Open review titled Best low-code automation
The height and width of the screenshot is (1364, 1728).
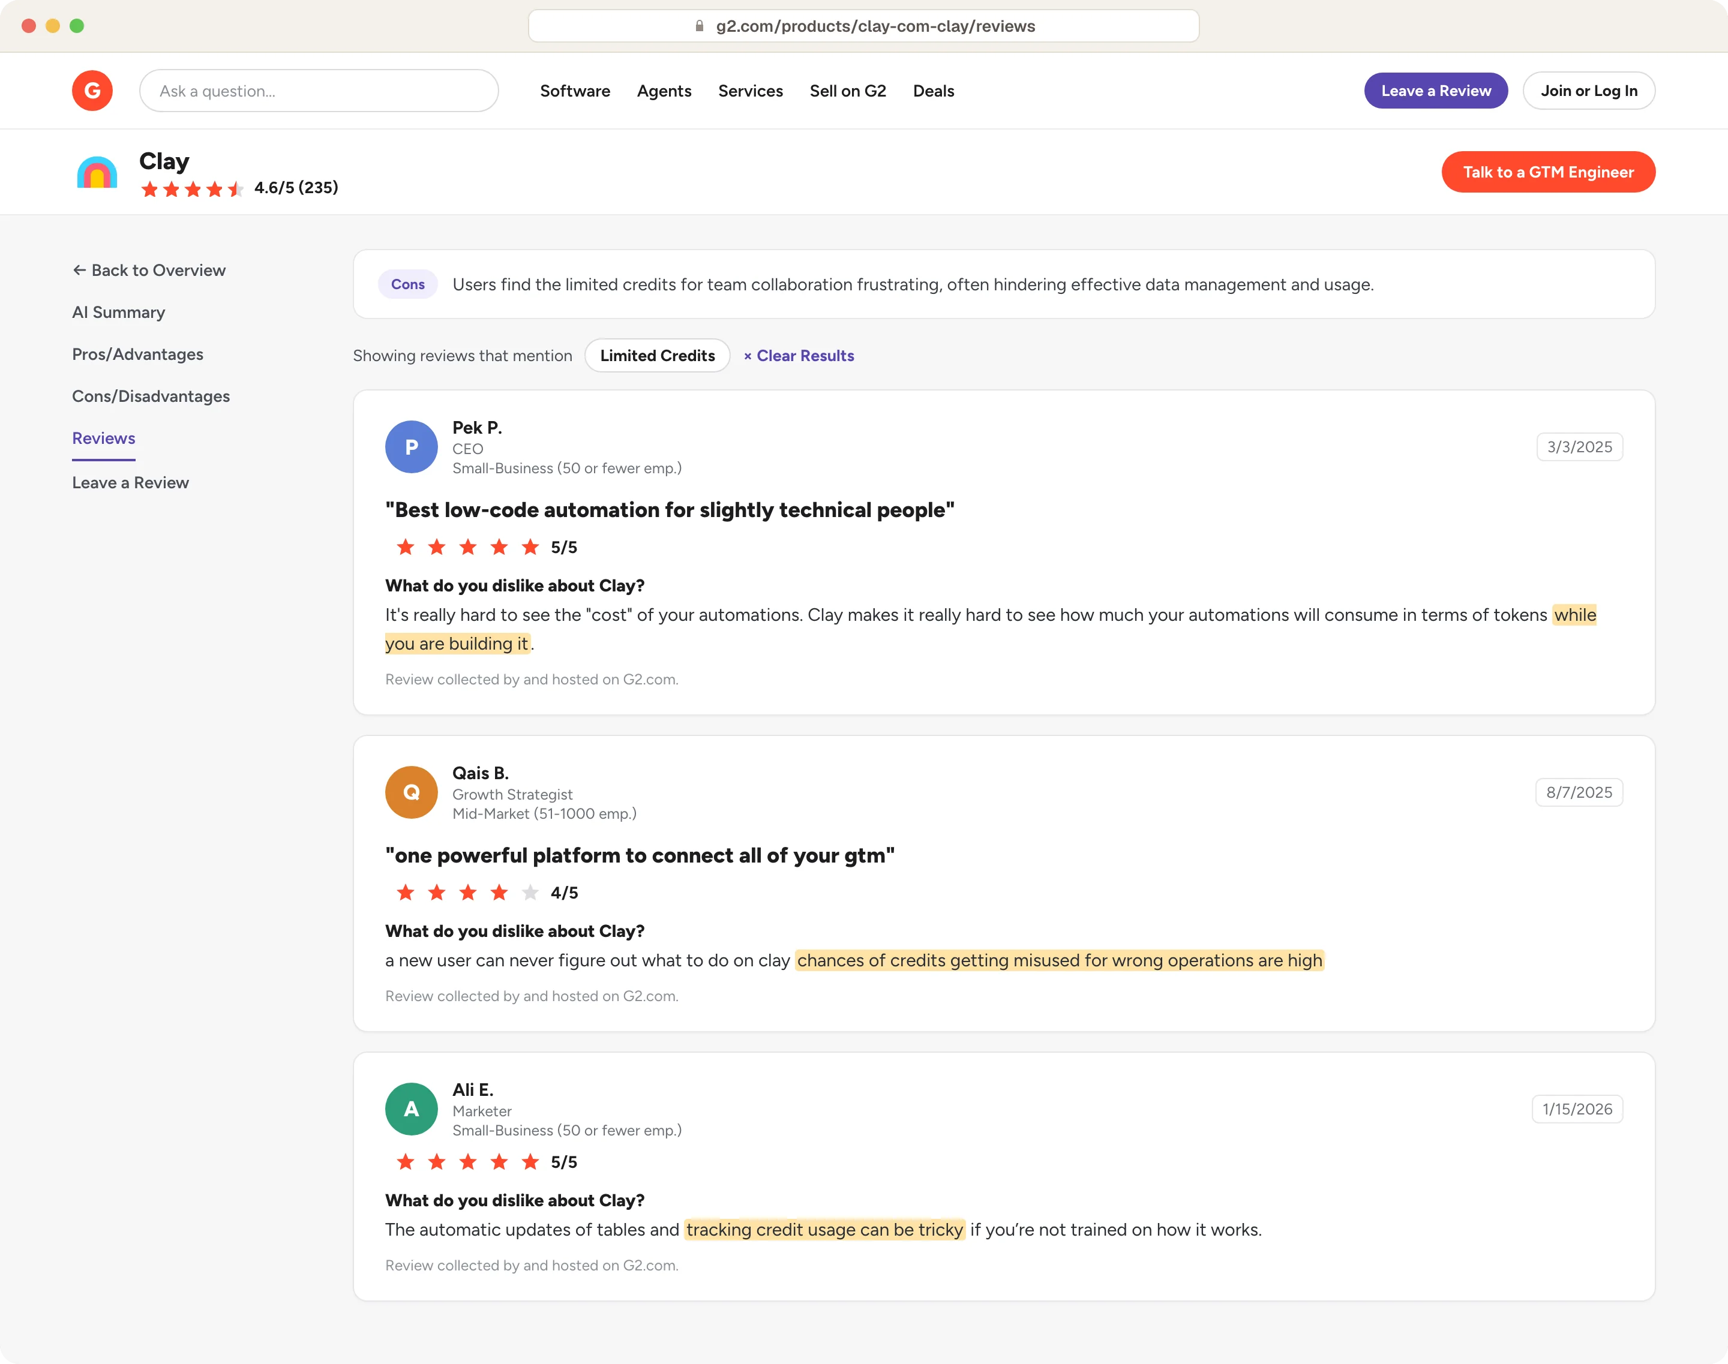[670, 509]
